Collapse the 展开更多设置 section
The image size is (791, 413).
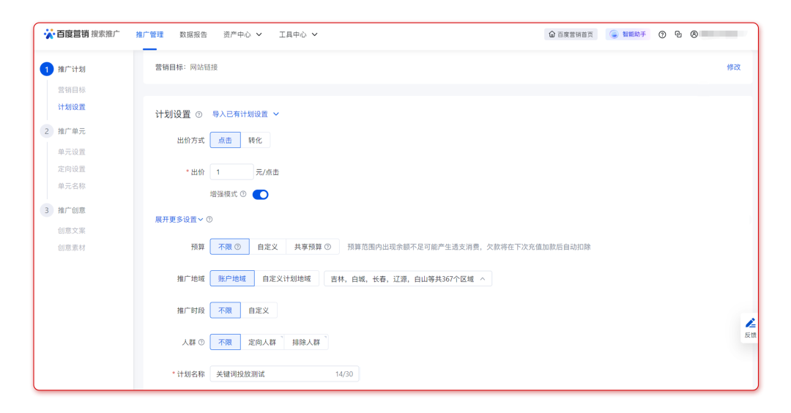[179, 220]
